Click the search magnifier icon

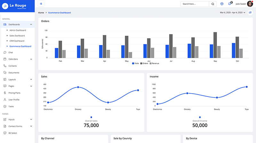tap(213, 4)
